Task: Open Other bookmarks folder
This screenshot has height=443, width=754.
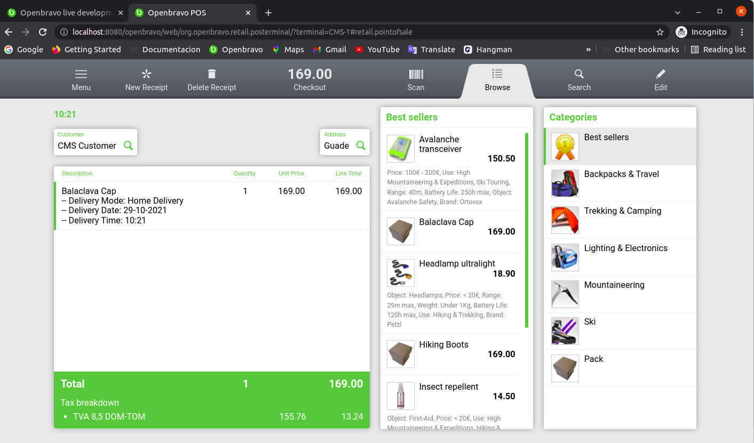Action: 640,50
